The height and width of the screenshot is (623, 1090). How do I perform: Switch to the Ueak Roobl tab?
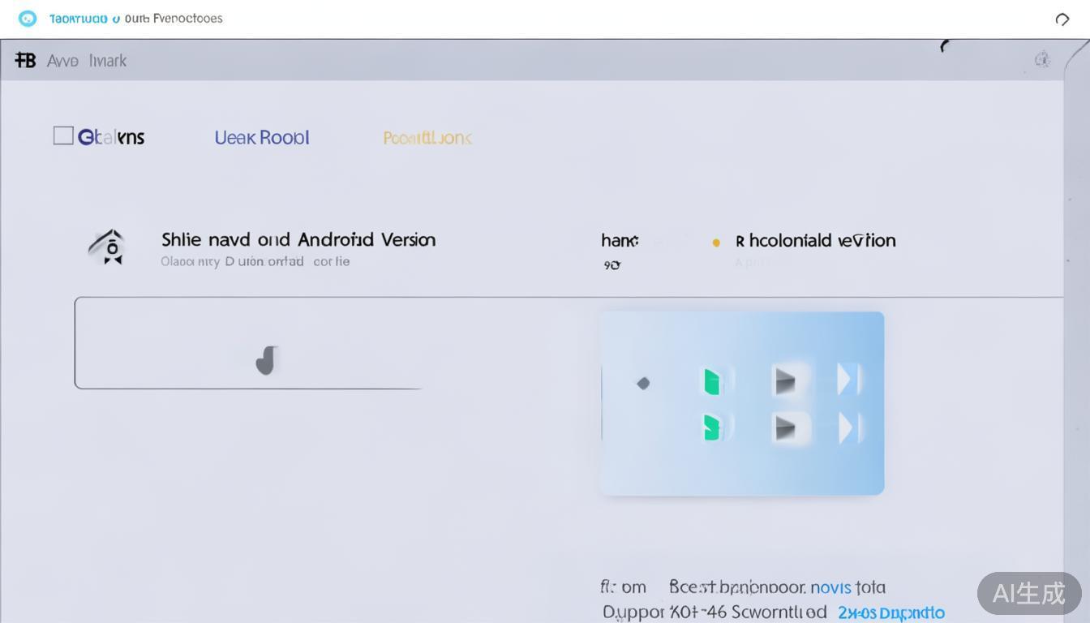(261, 138)
